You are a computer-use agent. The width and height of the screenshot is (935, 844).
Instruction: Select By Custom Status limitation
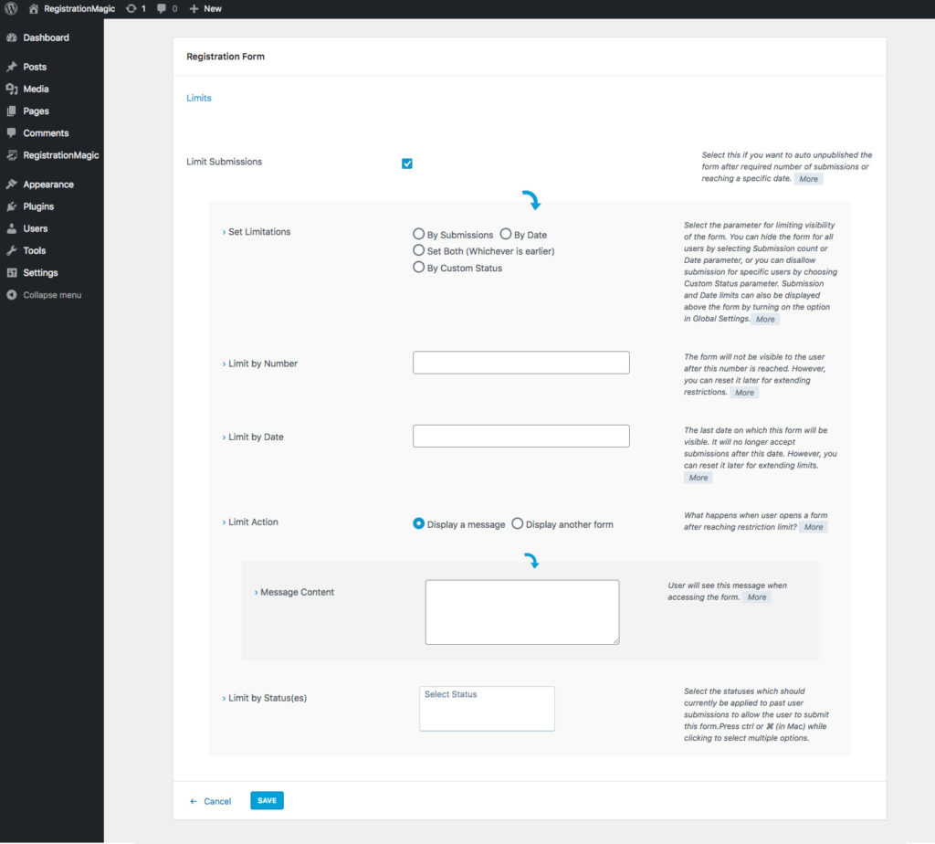click(x=419, y=268)
